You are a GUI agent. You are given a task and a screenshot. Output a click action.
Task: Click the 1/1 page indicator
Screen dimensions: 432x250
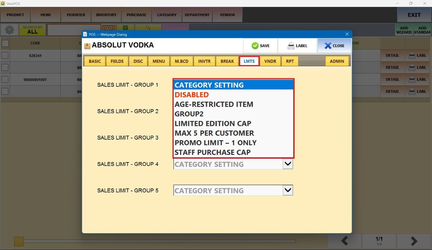click(x=379, y=241)
